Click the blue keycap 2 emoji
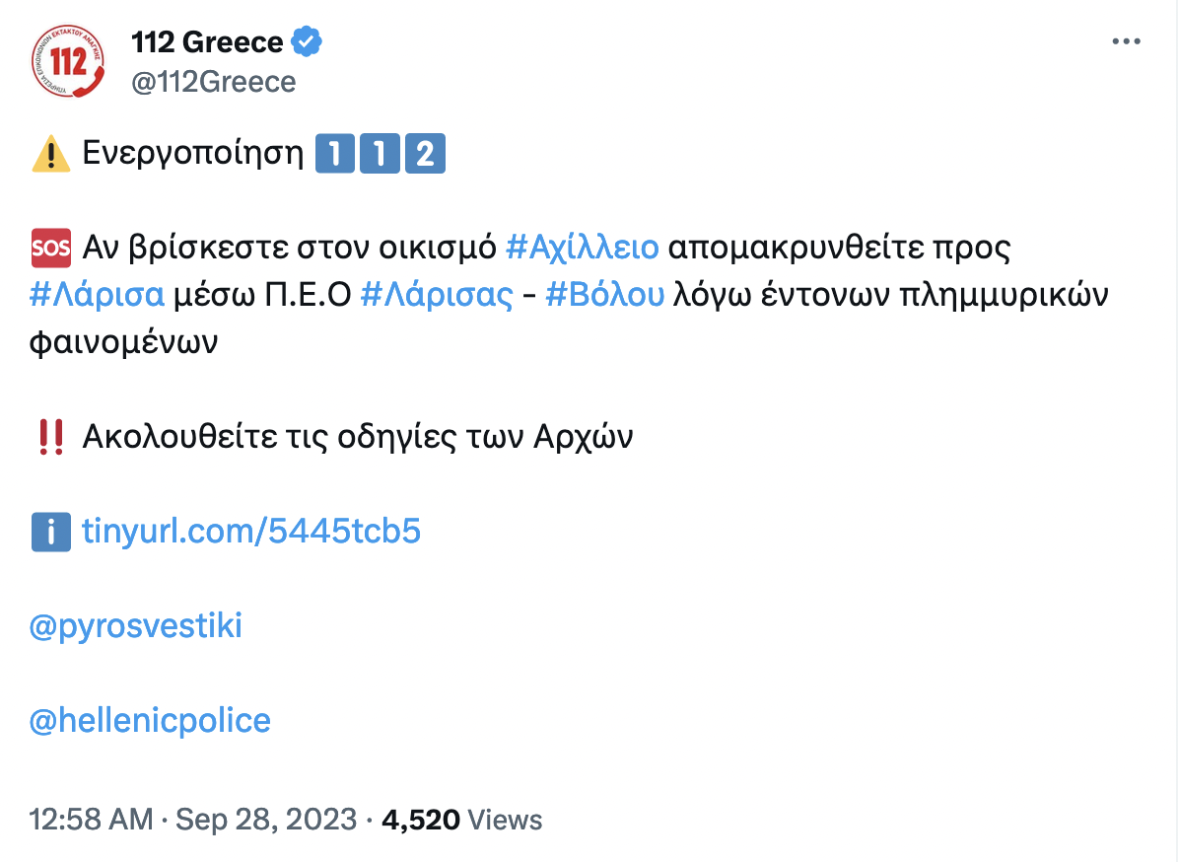The width and height of the screenshot is (1178, 862). point(425,155)
